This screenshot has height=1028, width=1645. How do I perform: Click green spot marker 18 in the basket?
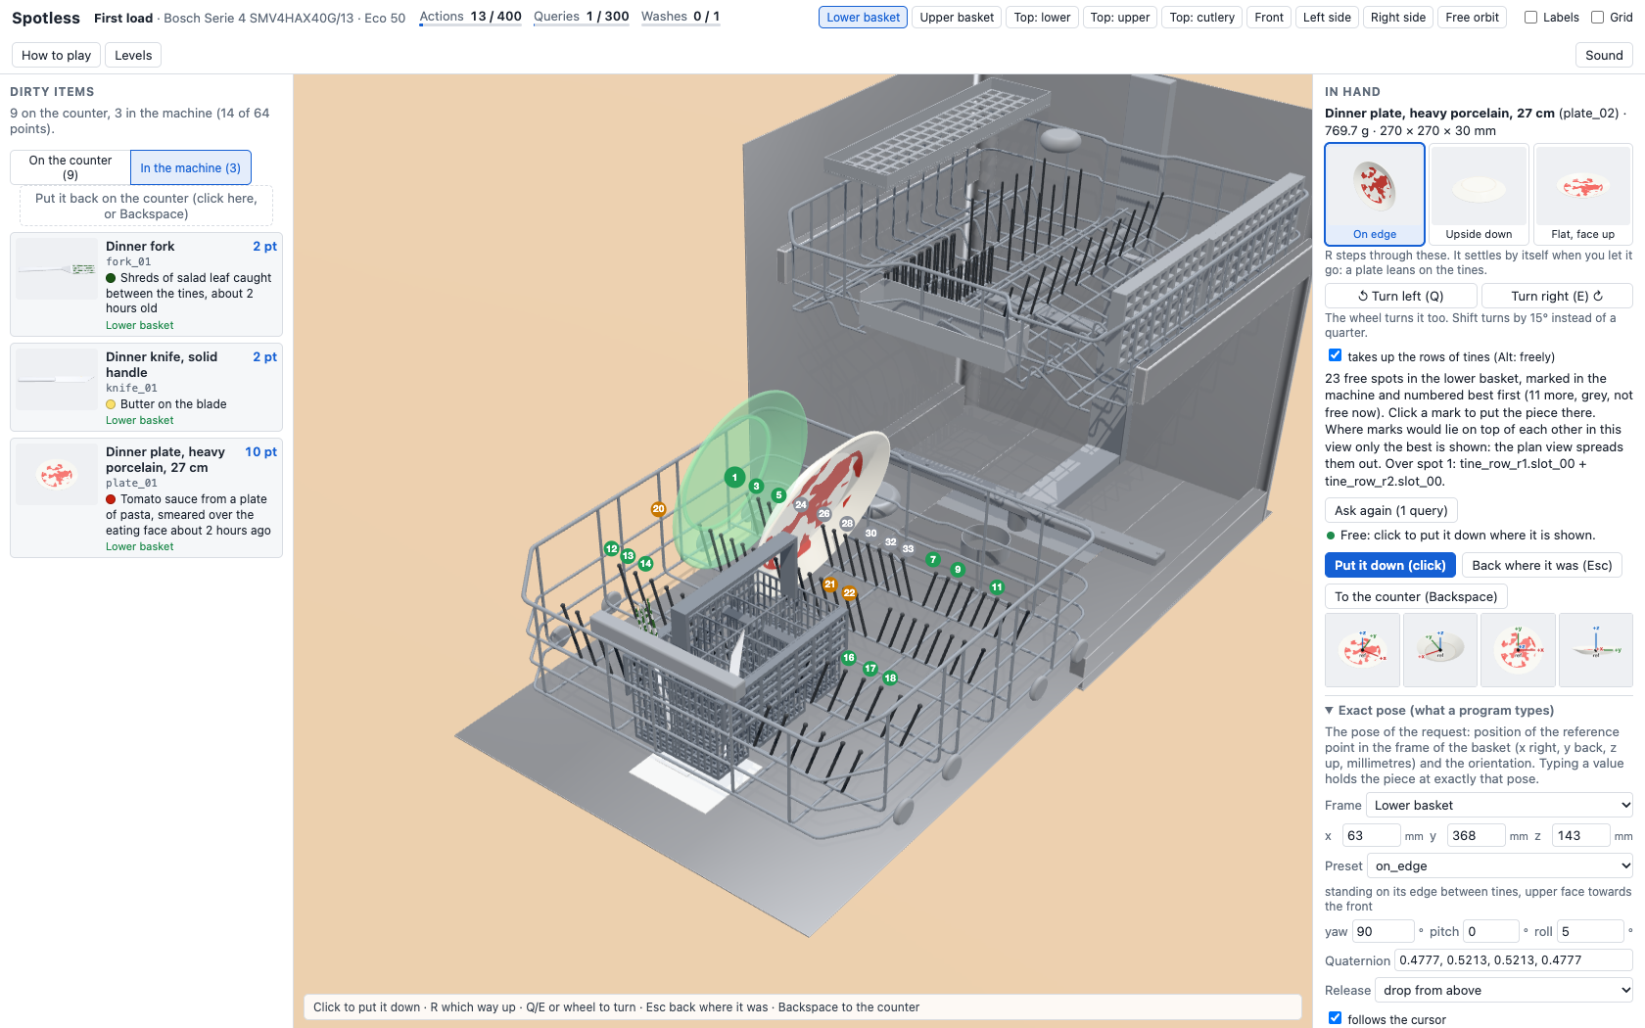pos(890,678)
